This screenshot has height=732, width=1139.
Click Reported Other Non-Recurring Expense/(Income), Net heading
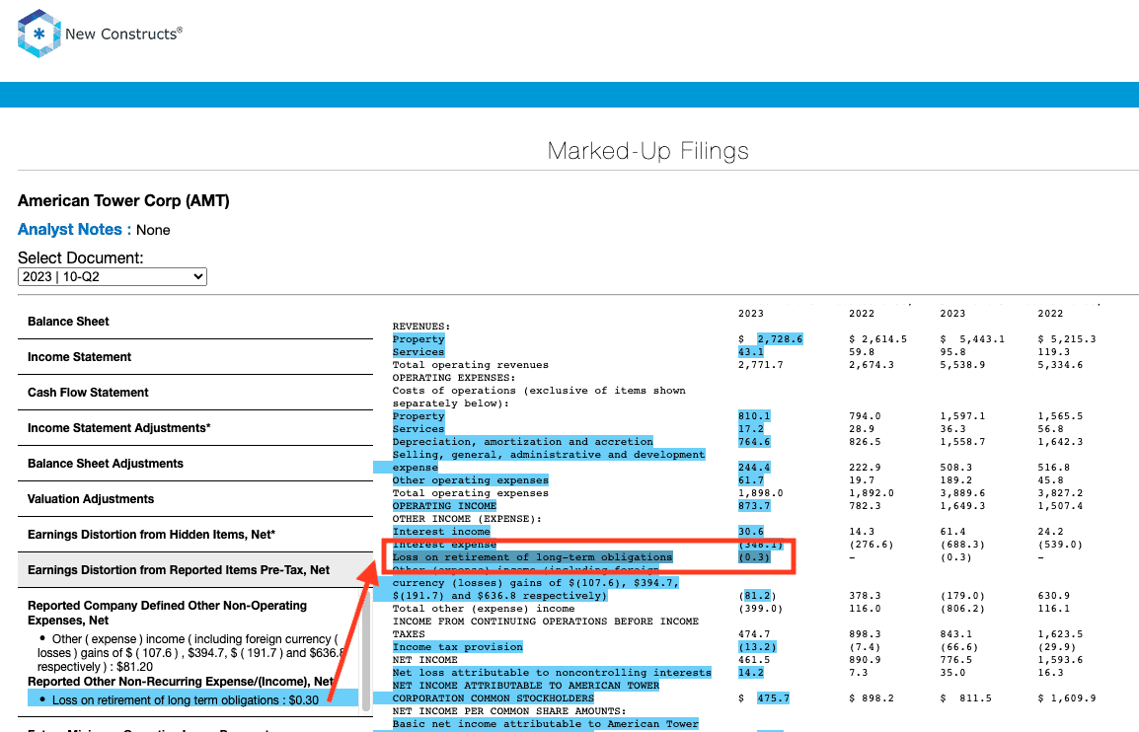click(181, 681)
